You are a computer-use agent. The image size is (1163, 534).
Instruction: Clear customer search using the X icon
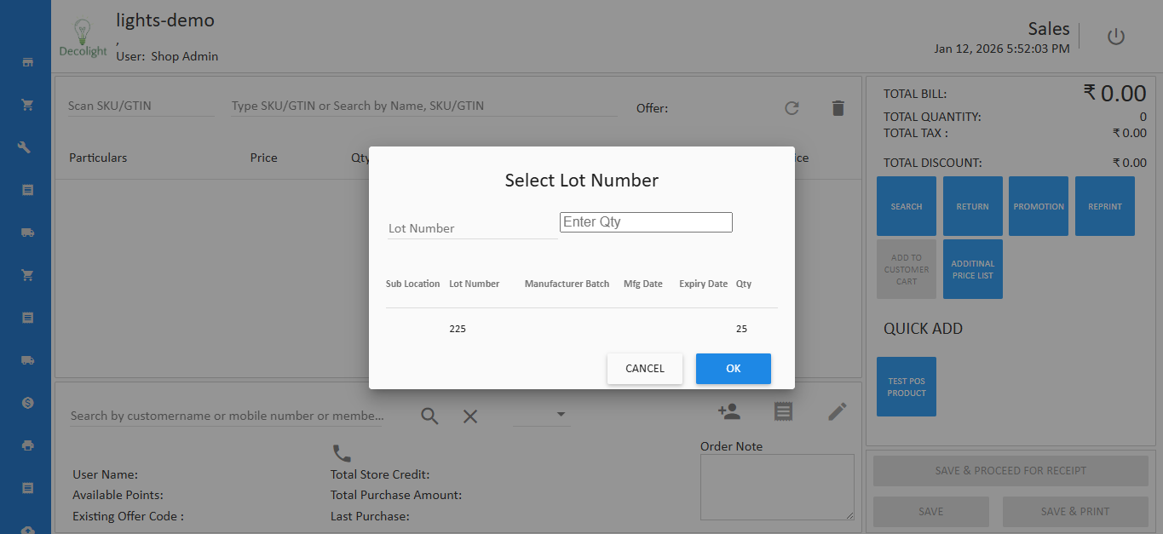(x=469, y=416)
